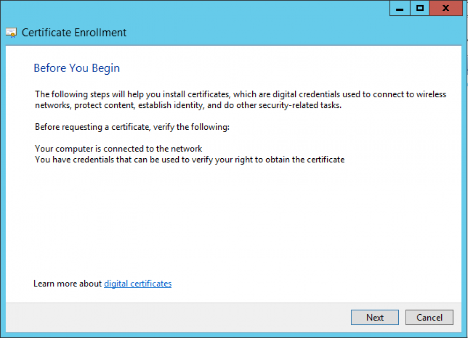Click the Learn more about label
The image size is (468, 338).
click(x=67, y=283)
